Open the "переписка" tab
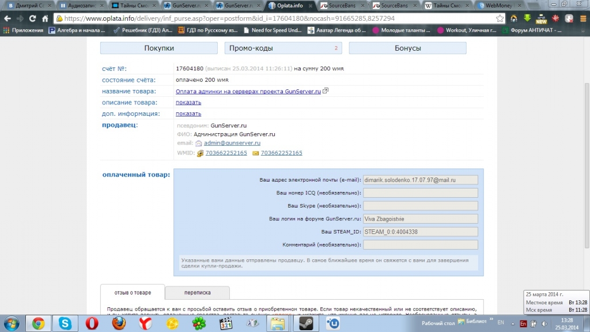Screen dimensions: 590x332 click(197, 293)
